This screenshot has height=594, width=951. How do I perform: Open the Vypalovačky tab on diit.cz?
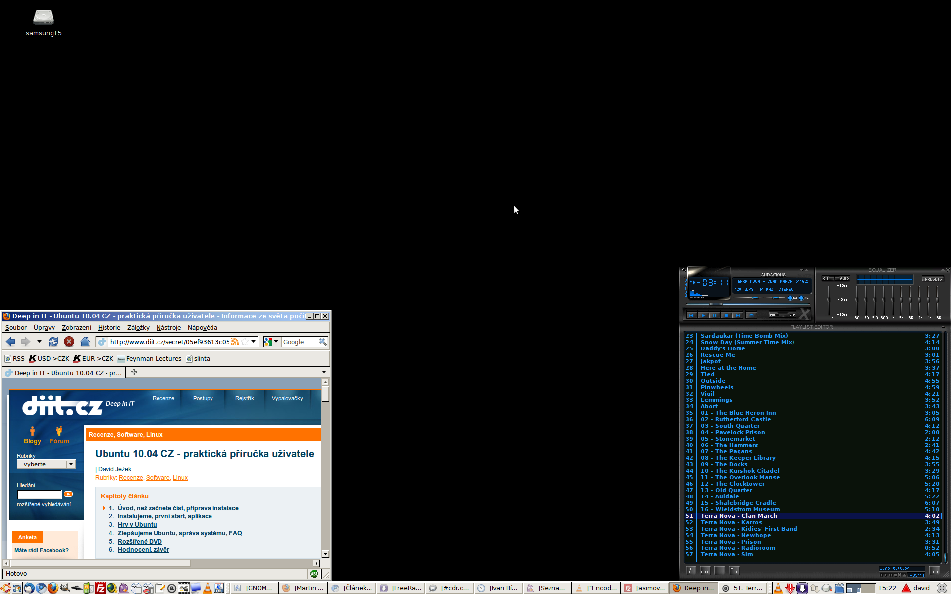[x=287, y=398]
